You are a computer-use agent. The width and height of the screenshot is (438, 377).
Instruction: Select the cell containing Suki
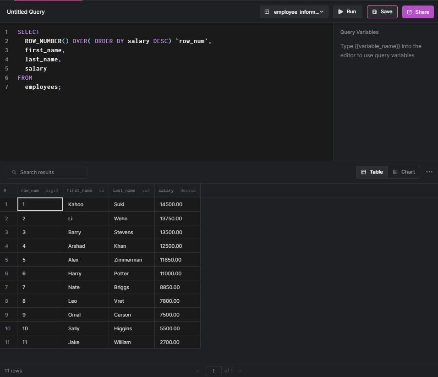click(x=131, y=204)
